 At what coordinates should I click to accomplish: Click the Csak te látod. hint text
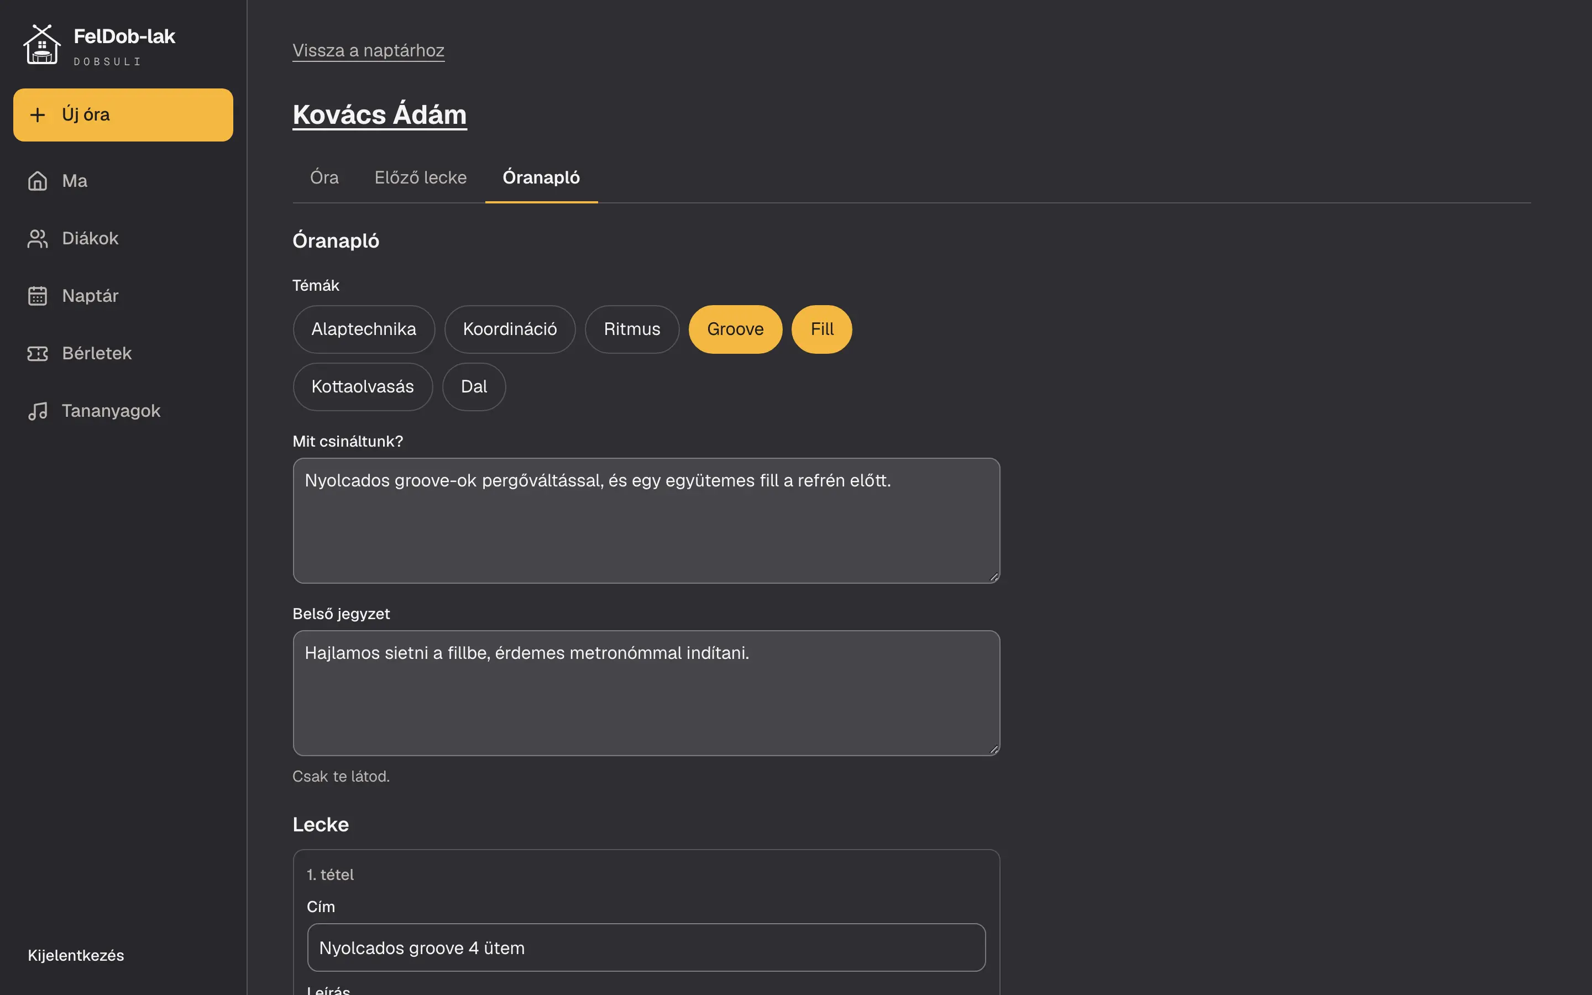pyautogui.click(x=341, y=777)
